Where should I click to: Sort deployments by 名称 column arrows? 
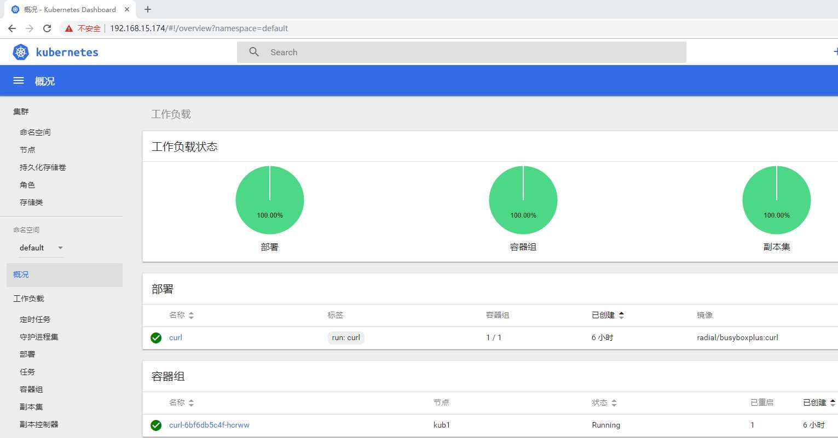[x=191, y=316]
